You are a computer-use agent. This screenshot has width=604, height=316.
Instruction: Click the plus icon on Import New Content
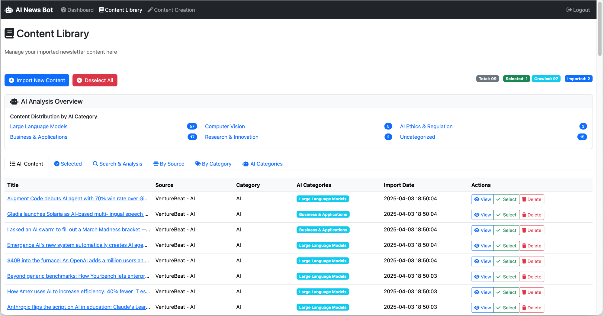[x=11, y=80]
